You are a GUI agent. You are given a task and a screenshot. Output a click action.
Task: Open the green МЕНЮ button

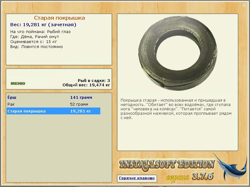point(18,84)
